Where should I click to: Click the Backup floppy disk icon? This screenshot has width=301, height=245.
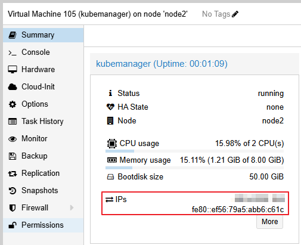(x=13, y=156)
